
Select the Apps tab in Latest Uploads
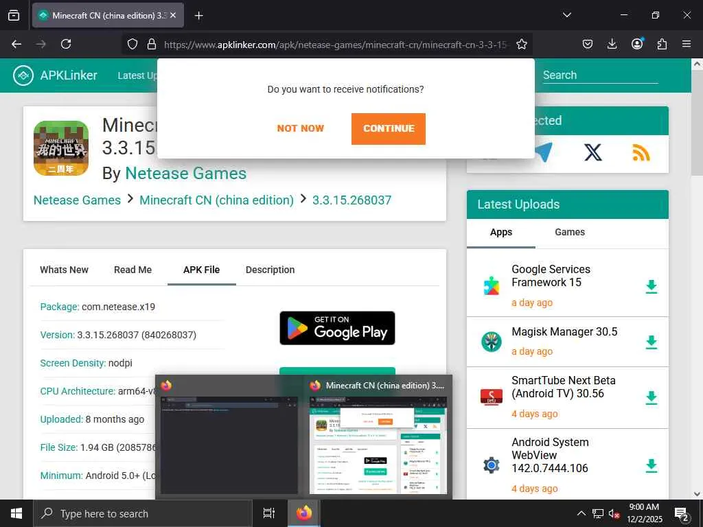point(500,232)
